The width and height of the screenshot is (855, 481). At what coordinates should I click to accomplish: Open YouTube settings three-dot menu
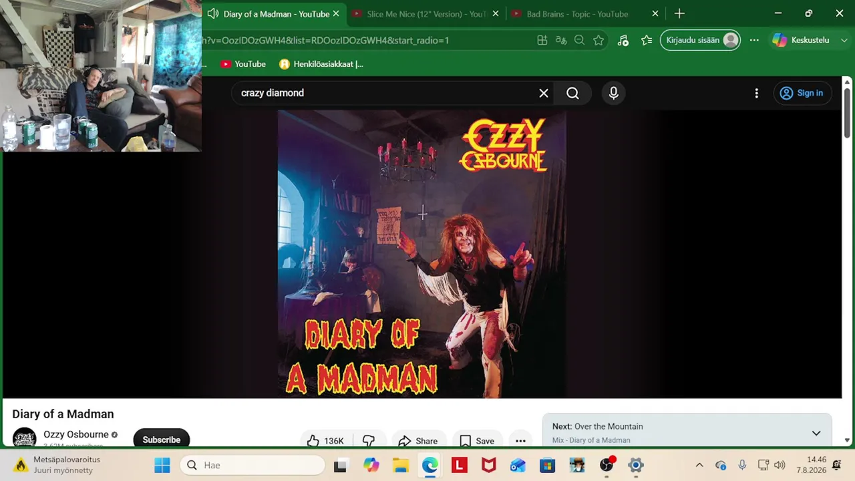coord(756,93)
